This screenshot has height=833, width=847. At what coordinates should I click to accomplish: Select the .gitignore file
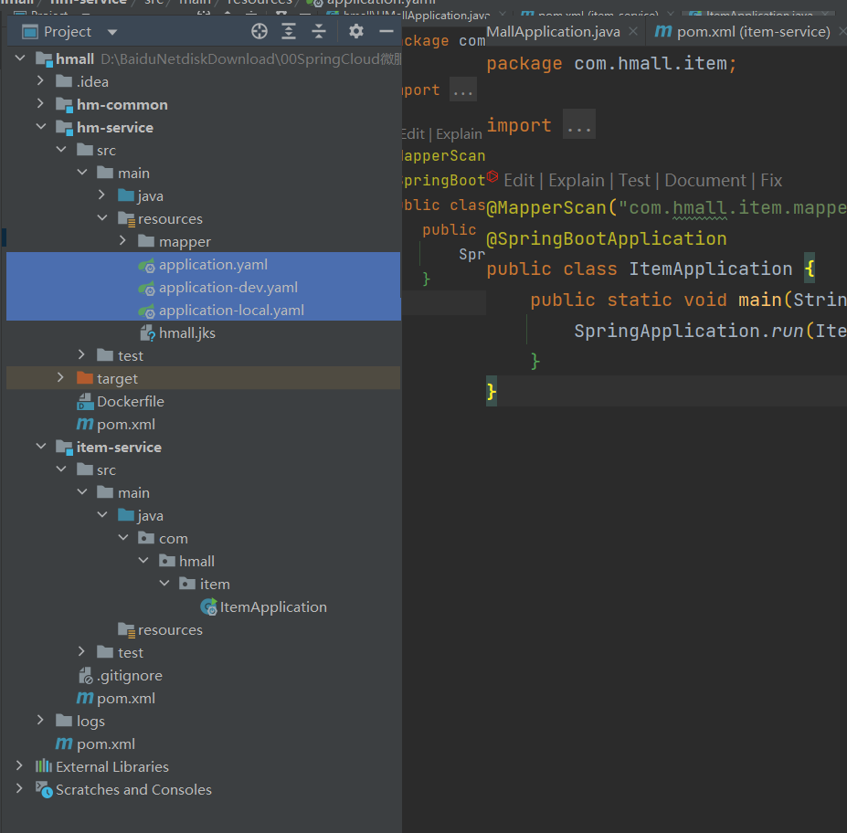tap(130, 676)
